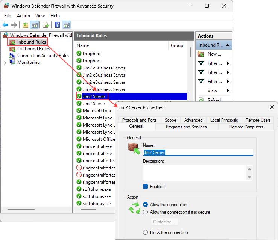The image size is (278, 240).
Task: Expand the first Filter submenu arrow
Action: click(x=228, y=63)
